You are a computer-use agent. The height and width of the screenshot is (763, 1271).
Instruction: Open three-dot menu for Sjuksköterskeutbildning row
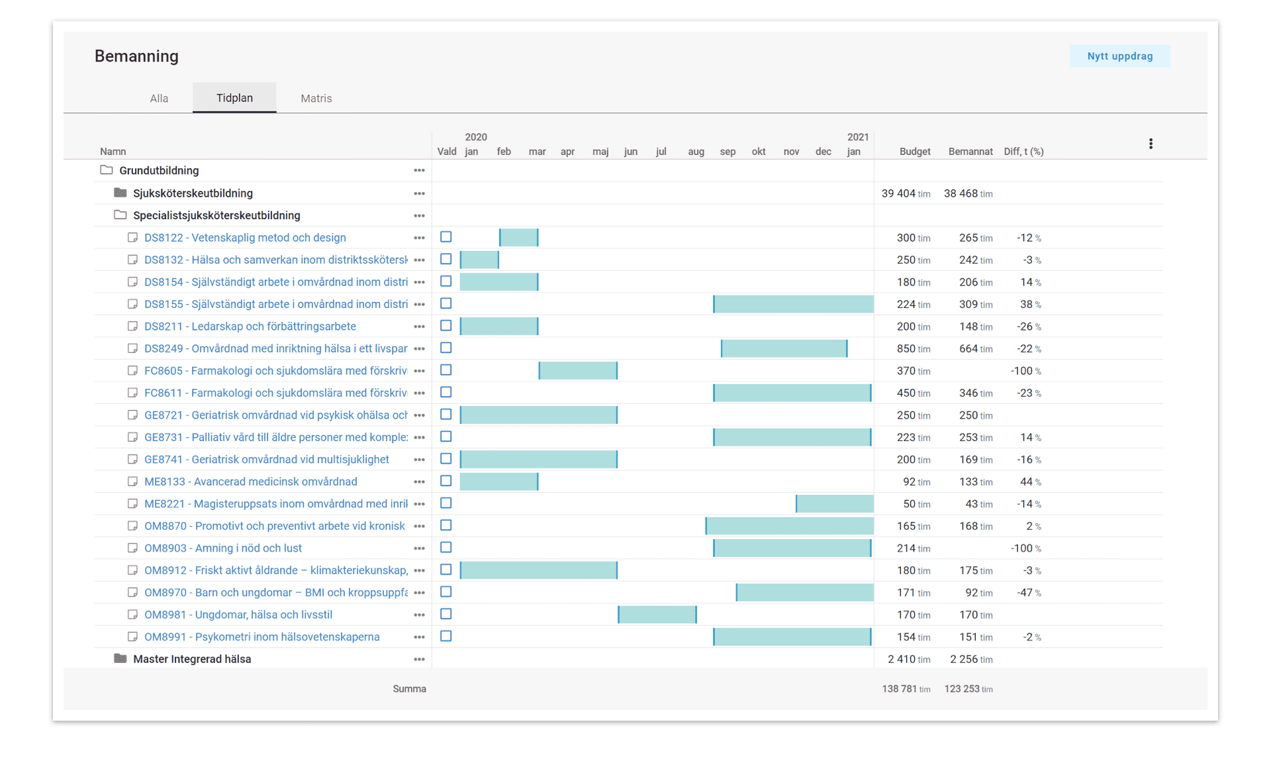click(419, 193)
